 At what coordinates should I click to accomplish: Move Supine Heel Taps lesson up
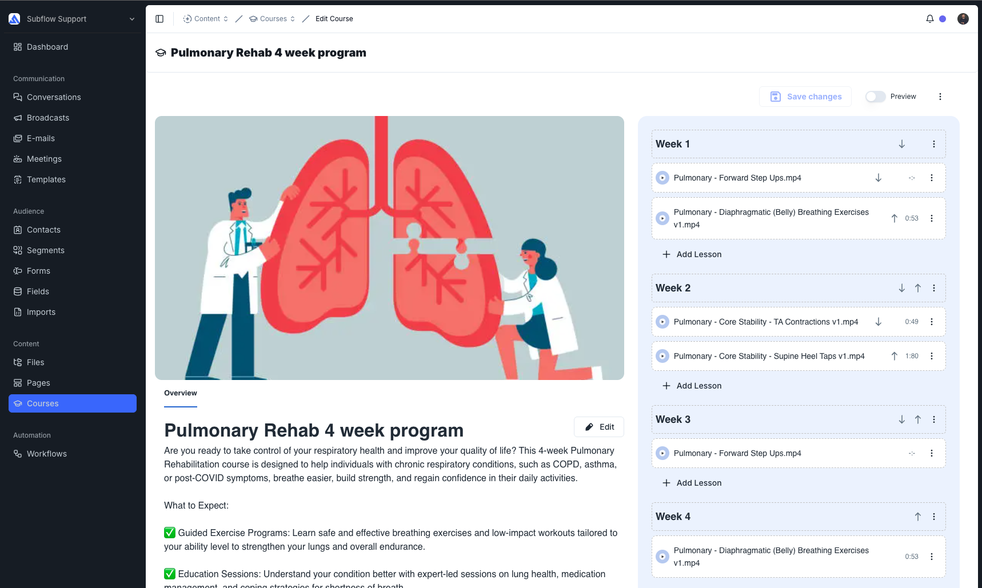(895, 356)
